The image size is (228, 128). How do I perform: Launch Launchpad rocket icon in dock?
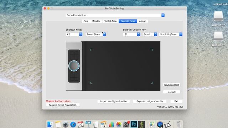coord(66,124)
